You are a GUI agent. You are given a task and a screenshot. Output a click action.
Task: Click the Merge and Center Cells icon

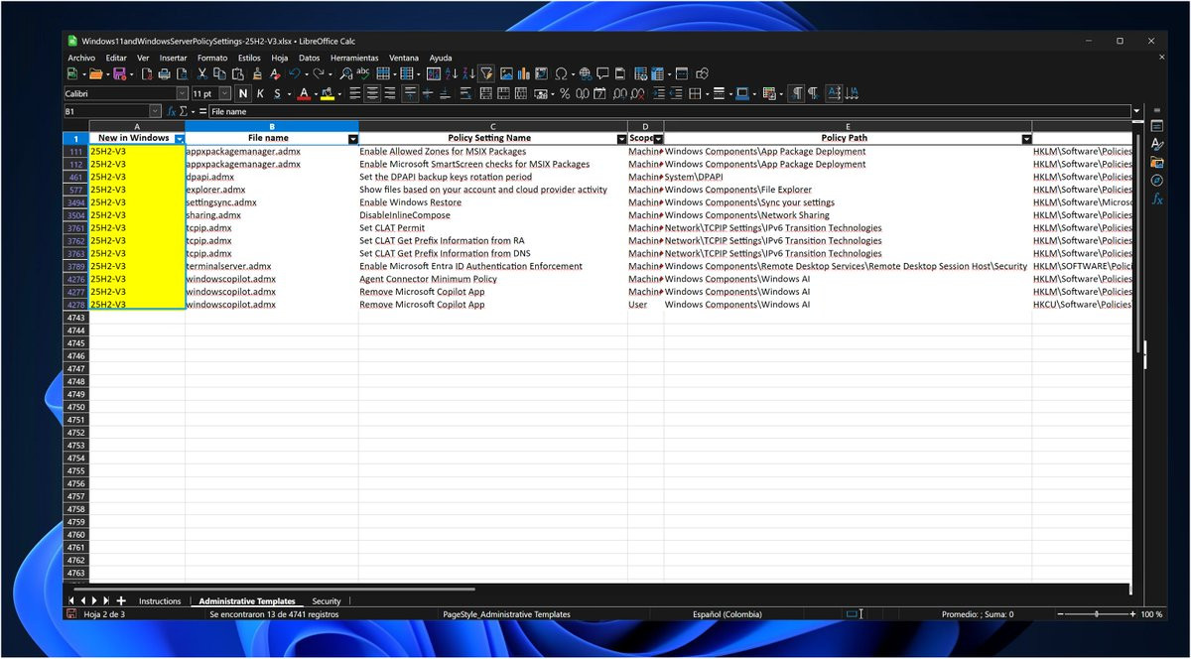click(x=486, y=93)
